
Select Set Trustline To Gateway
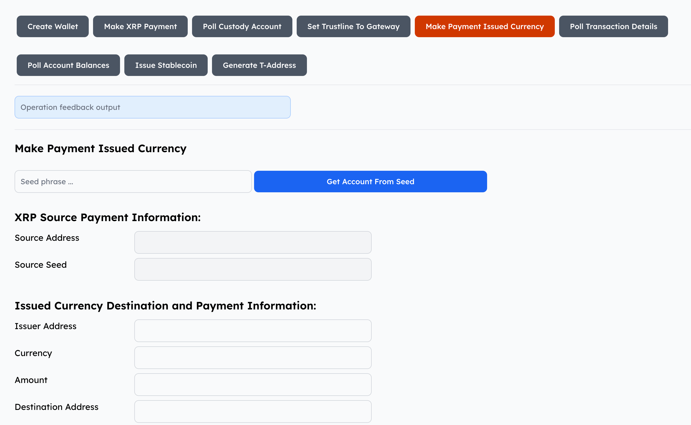[x=353, y=26]
